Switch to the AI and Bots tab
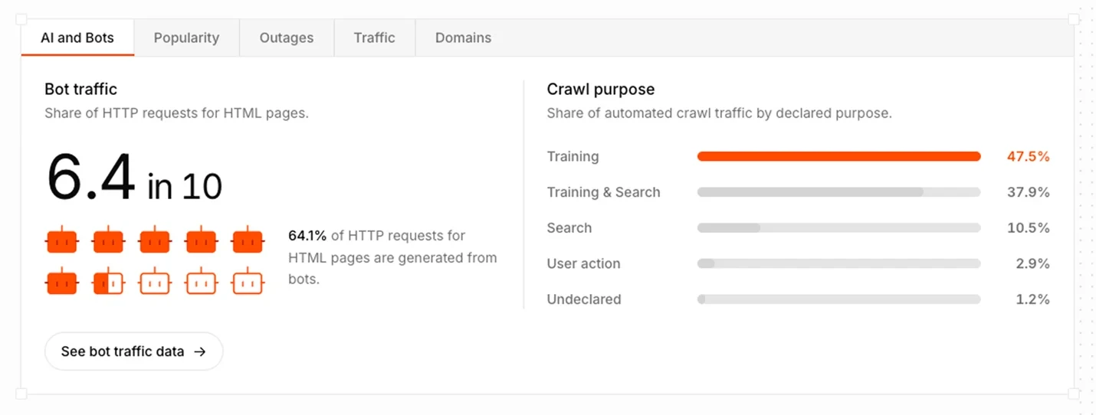This screenshot has height=415, width=1096. (77, 38)
